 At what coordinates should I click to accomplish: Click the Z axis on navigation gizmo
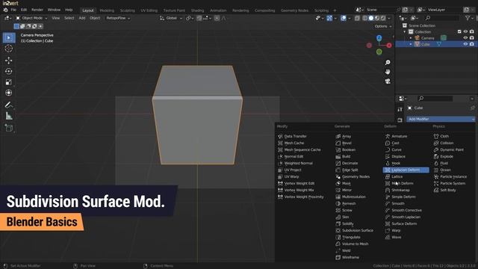click(379, 38)
